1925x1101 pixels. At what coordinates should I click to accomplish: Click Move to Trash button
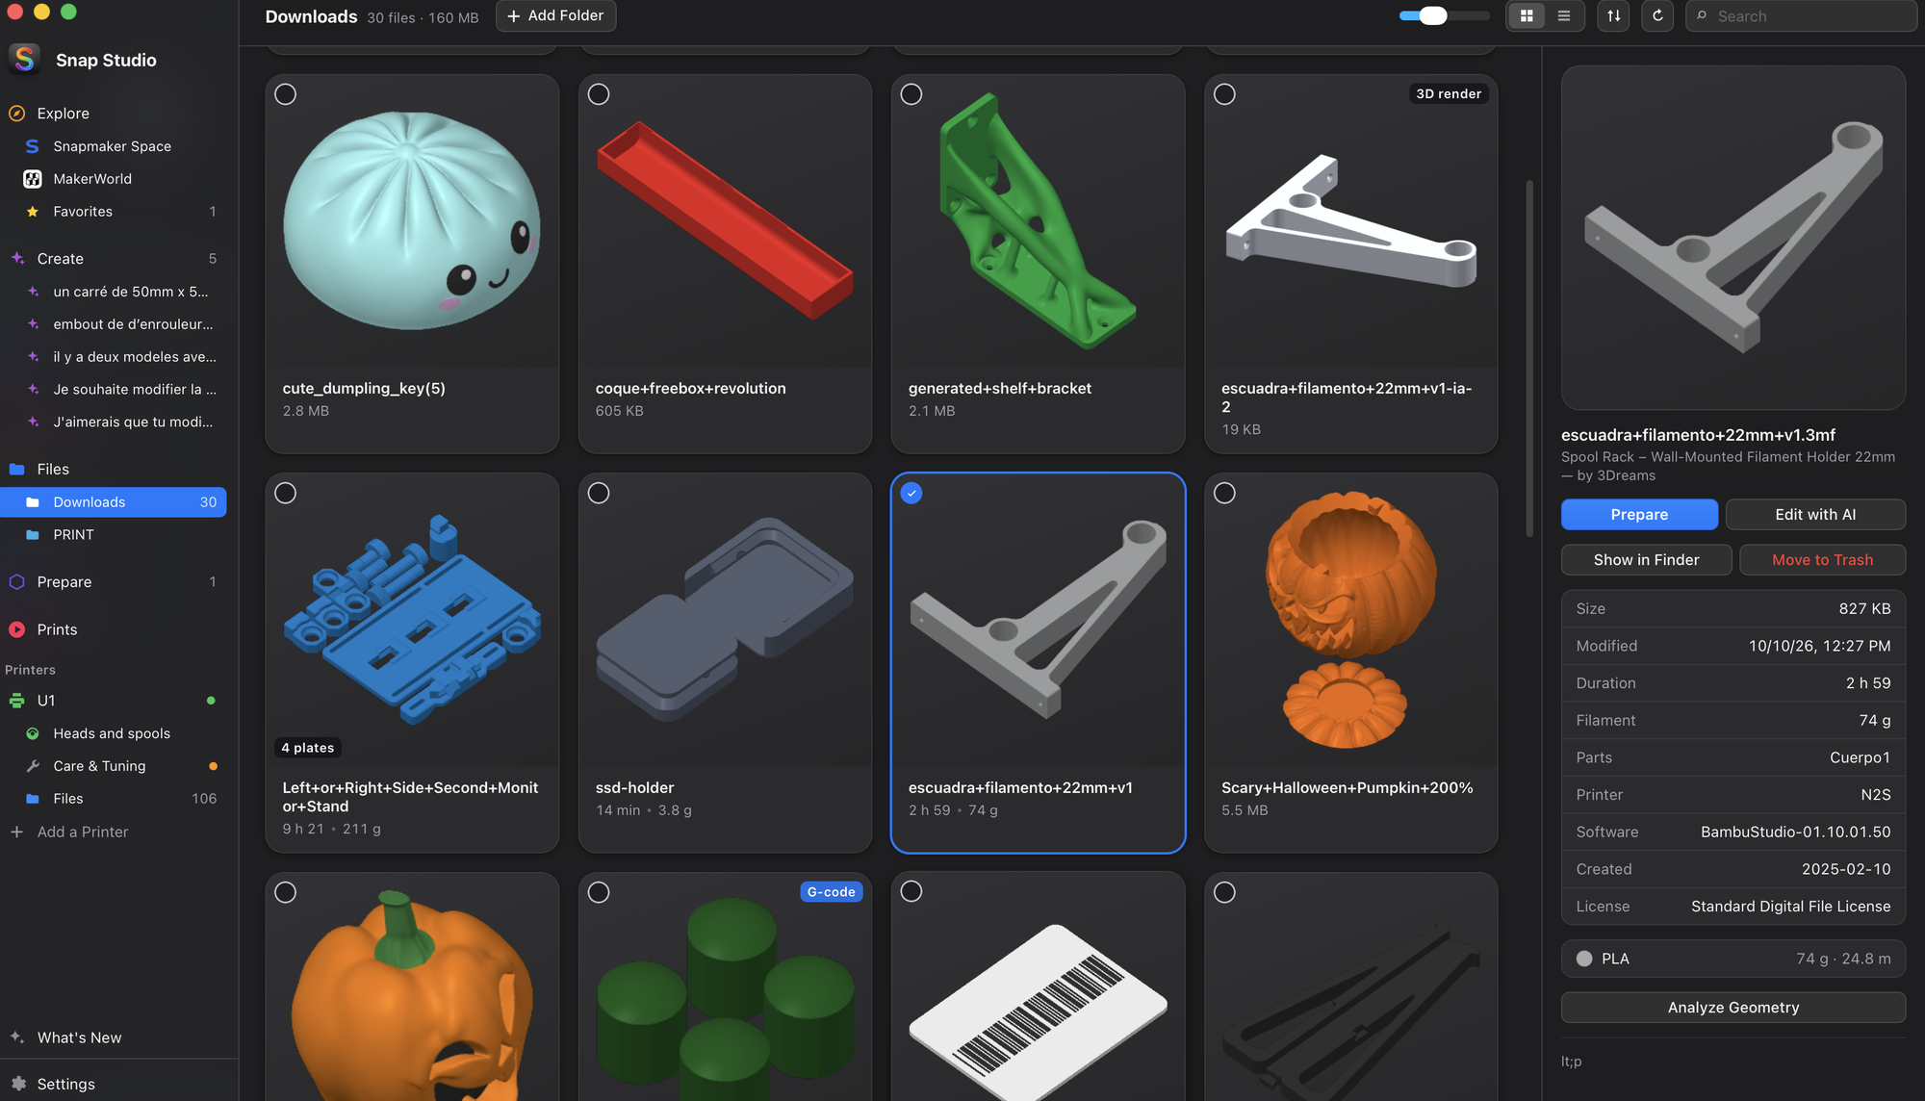(1822, 560)
